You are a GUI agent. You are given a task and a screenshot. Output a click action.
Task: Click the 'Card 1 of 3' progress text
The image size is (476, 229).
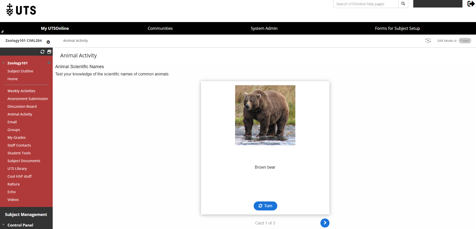click(265, 223)
